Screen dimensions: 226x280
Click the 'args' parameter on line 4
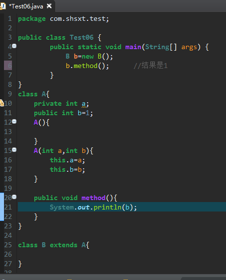coord(189,47)
